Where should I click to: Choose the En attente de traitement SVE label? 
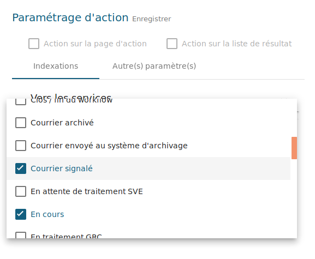pos(87,191)
